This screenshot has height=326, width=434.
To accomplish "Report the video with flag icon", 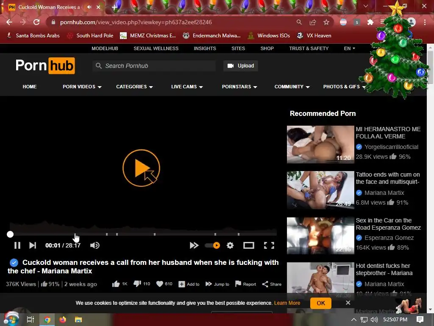I will click(x=238, y=284).
